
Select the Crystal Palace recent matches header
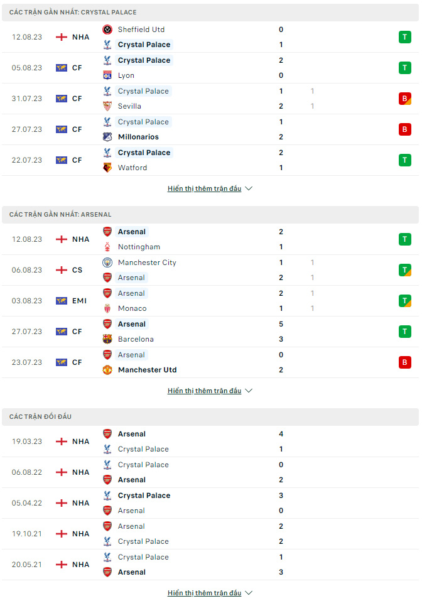point(210,13)
